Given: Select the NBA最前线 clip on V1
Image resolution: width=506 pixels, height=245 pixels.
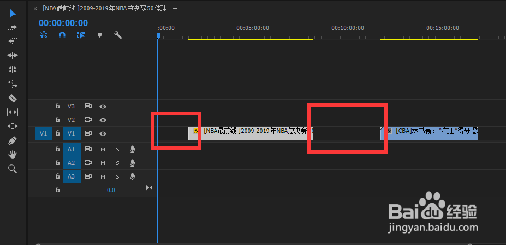Looking at the screenshot, I should [x=251, y=133].
